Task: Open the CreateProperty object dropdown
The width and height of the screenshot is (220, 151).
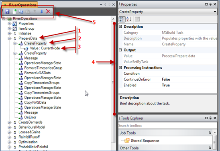Action: (x=215, y=12)
